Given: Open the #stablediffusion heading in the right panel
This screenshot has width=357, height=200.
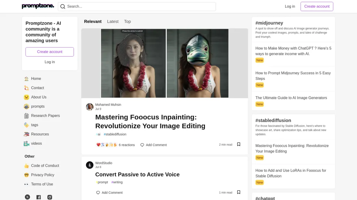Looking at the screenshot, I should pyautogui.click(x=273, y=120).
